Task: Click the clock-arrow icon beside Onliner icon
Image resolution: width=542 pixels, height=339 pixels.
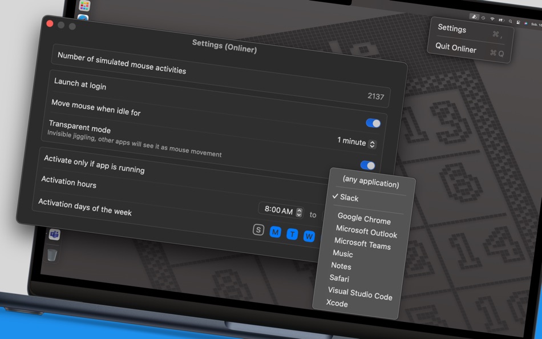Action: [x=483, y=18]
